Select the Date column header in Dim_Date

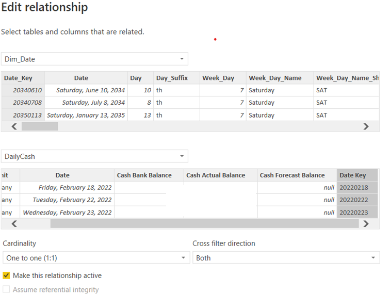coord(86,78)
